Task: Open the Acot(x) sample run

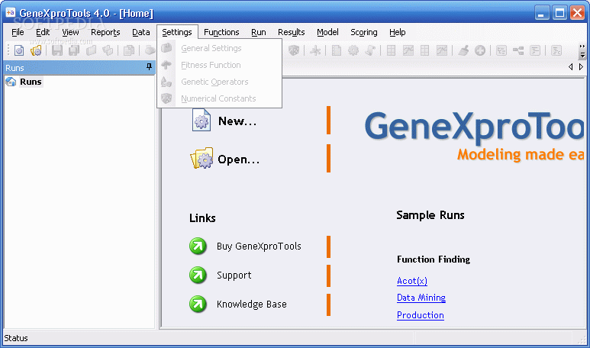Action: coord(412,281)
